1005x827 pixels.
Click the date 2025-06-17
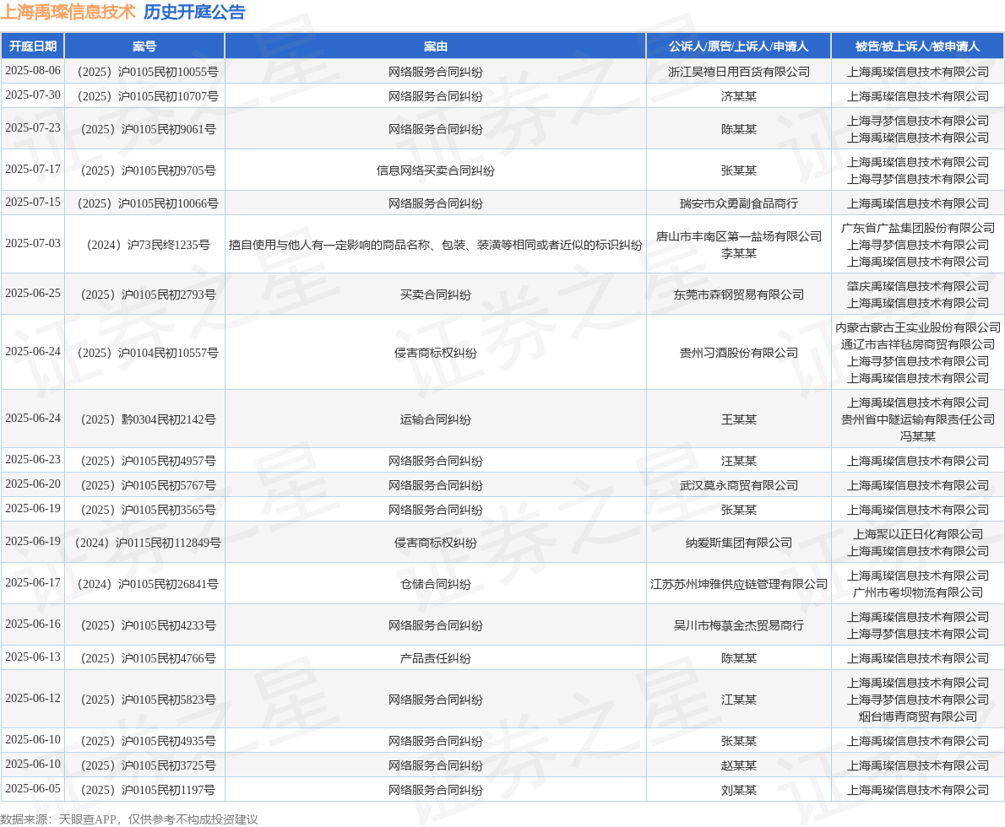33,582
